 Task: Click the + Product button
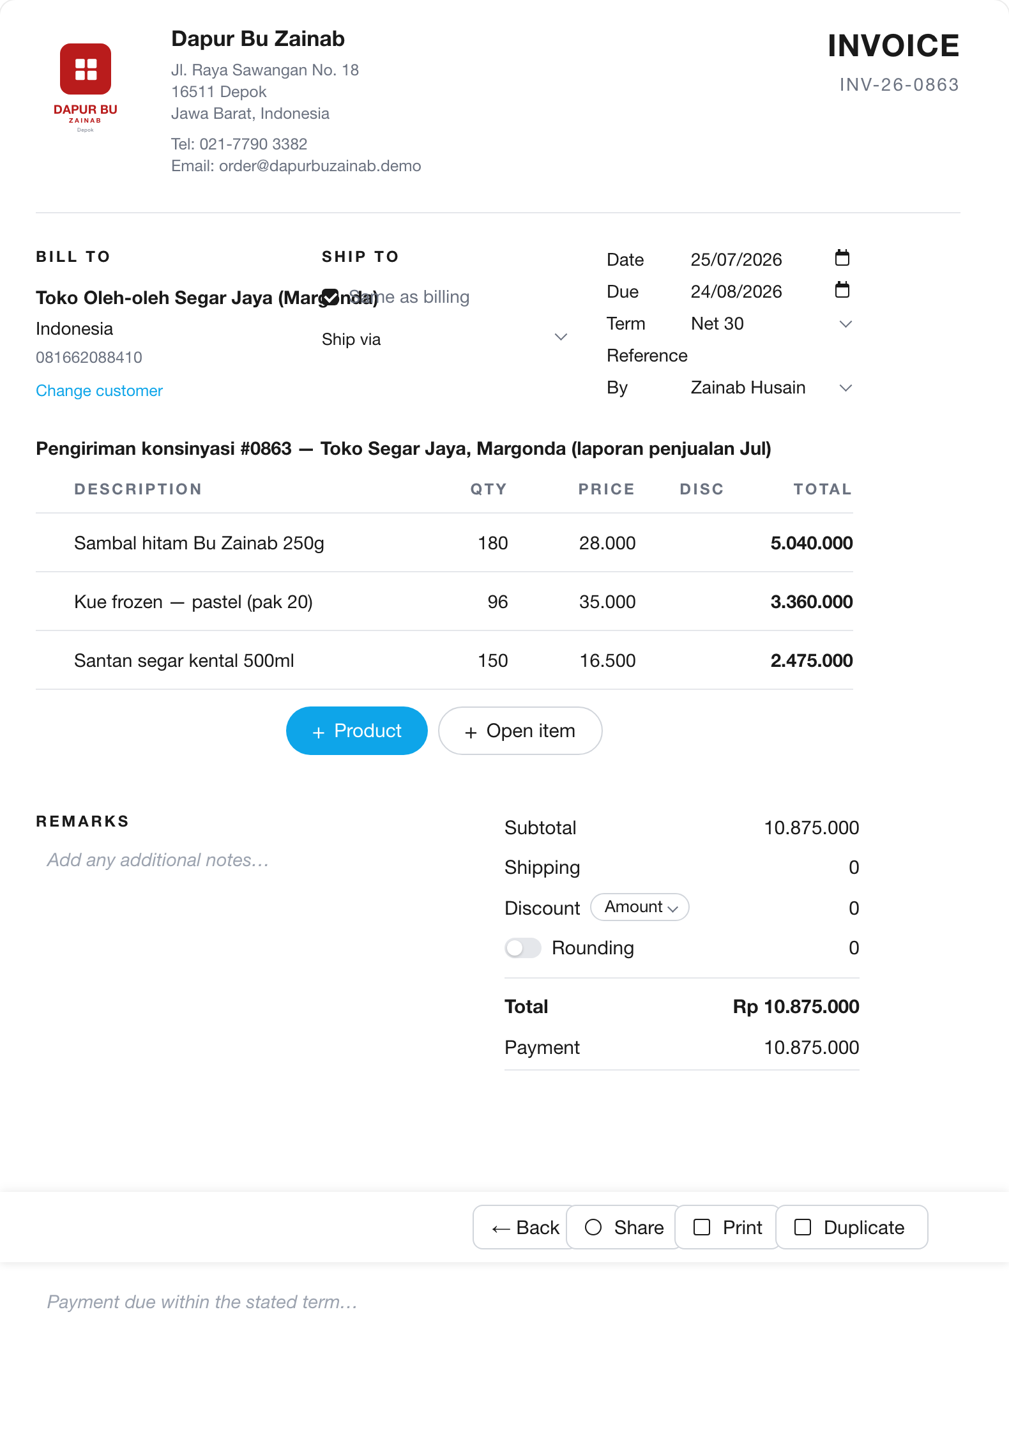pyautogui.click(x=357, y=731)
